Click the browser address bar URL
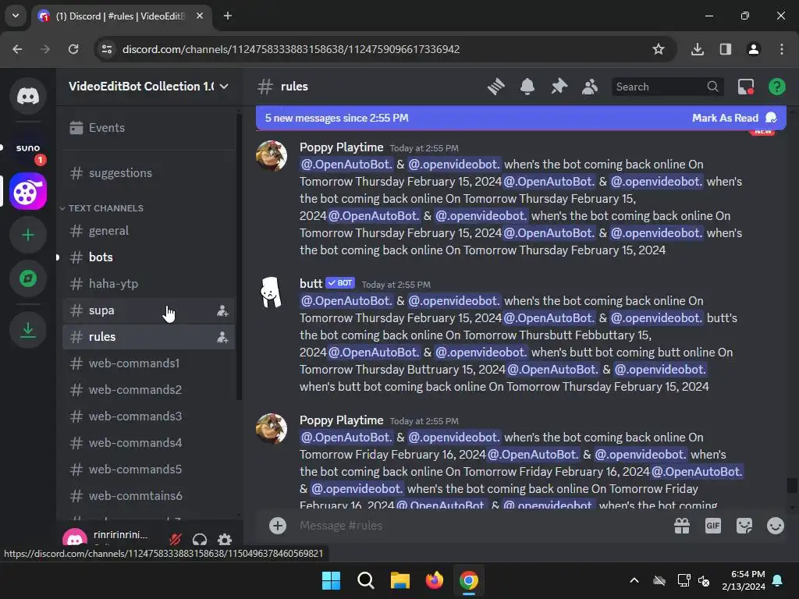 [x=291, y=49]
